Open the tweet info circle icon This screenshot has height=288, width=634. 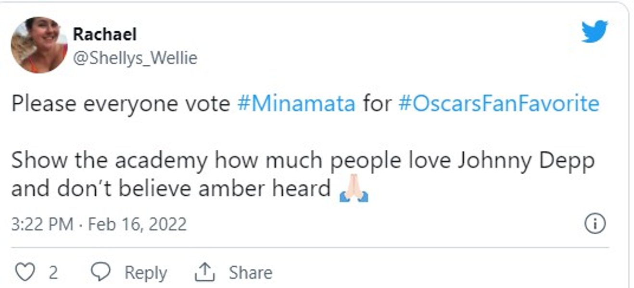595,224
